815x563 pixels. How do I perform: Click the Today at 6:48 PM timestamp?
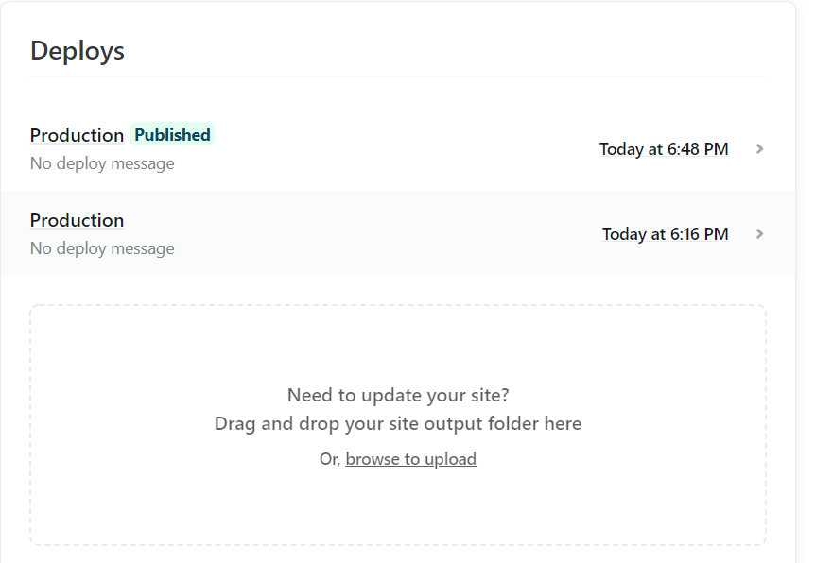(664, 149)
